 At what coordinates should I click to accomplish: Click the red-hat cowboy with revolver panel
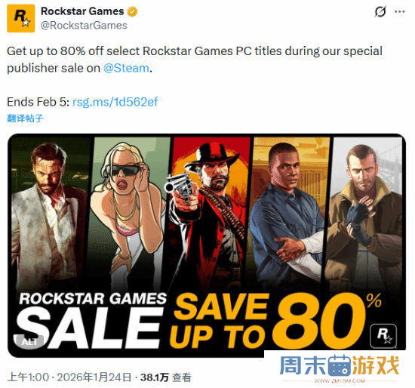pos(207,212)
